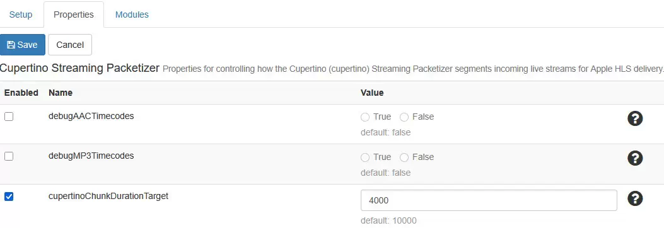Select True for debugMP3Timecodes
664x228 pixels.
(365, 157)
